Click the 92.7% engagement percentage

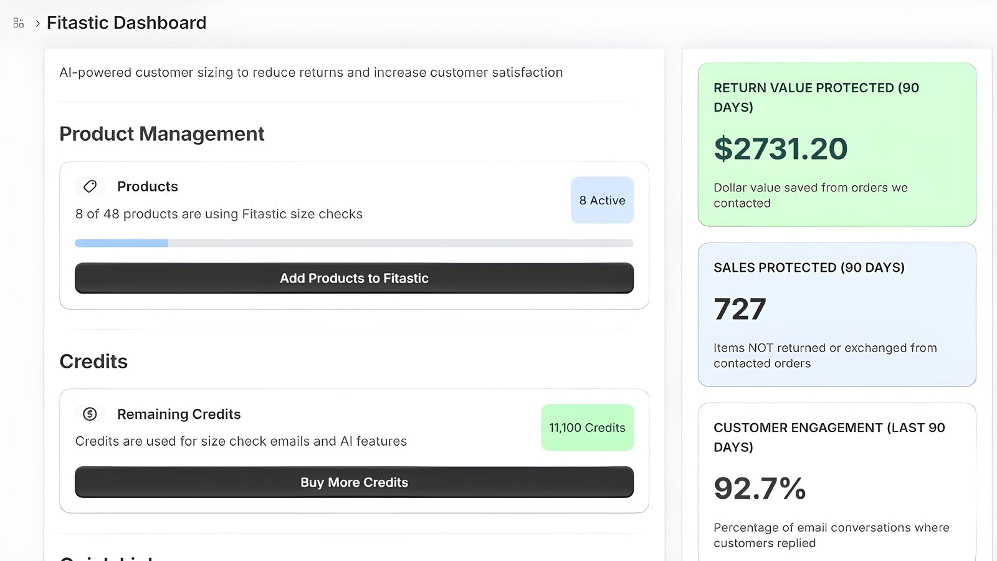760,488
